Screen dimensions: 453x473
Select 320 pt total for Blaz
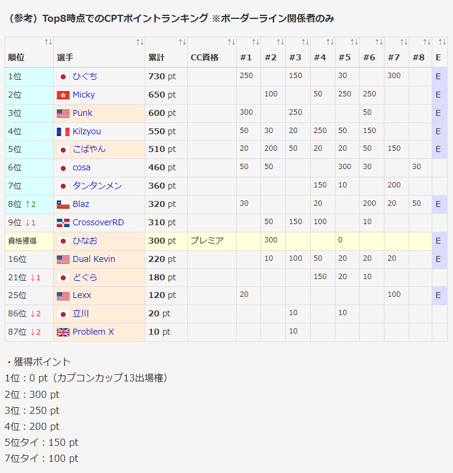tap(166, 205)
